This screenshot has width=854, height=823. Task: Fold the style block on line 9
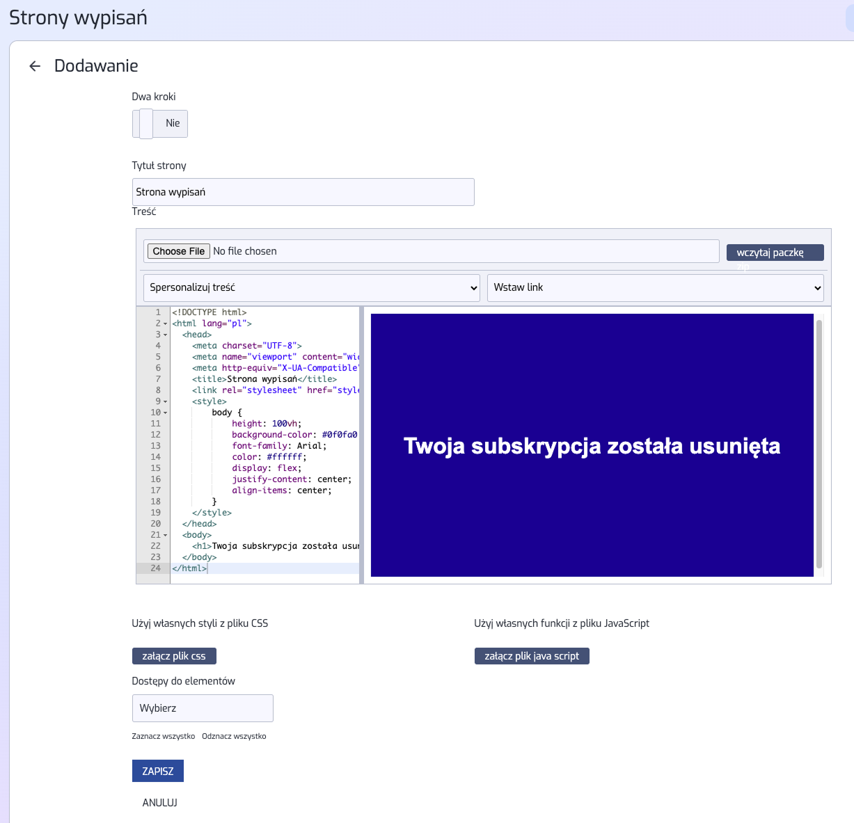[x=166, y=402]
